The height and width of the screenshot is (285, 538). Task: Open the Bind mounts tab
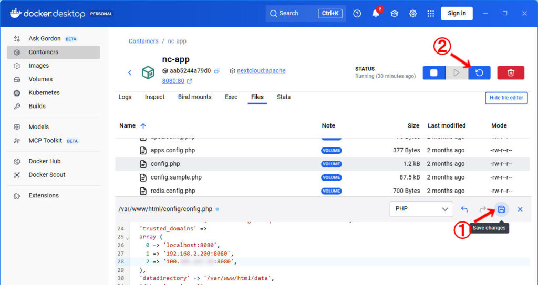click(194, 97)
